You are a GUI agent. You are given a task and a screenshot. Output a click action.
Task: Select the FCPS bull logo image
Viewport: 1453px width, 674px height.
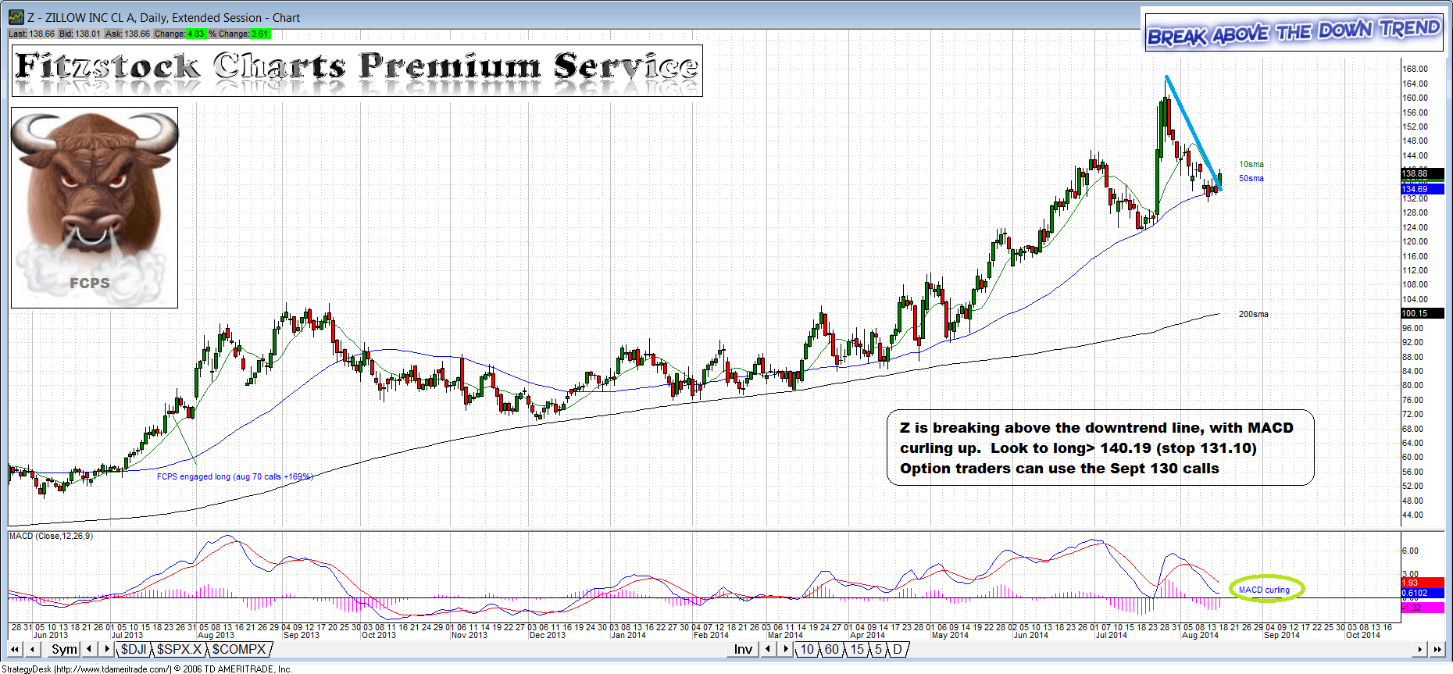coord(95,208)
